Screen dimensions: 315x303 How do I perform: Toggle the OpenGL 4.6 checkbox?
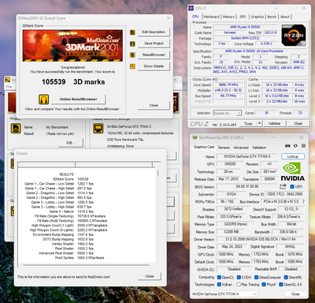[x=281, y=284]
